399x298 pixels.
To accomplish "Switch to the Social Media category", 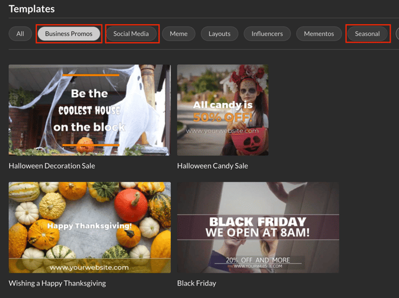I will 131,34.
